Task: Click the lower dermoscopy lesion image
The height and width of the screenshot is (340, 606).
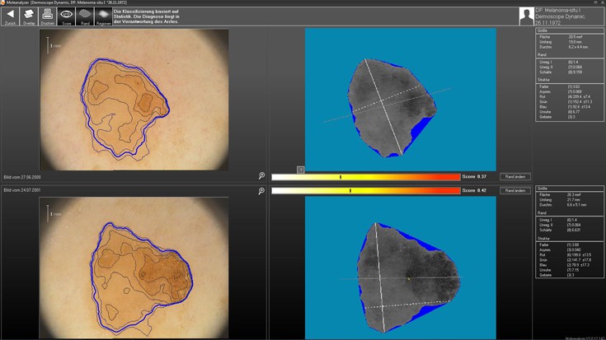Action: [134, 268]
